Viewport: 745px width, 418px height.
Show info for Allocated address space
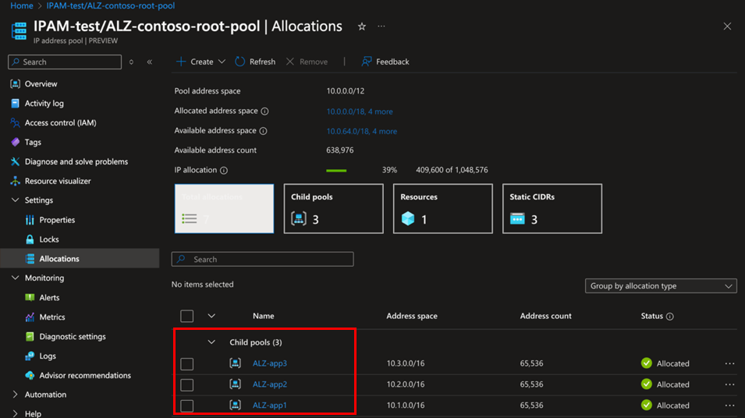coord(265,112)
